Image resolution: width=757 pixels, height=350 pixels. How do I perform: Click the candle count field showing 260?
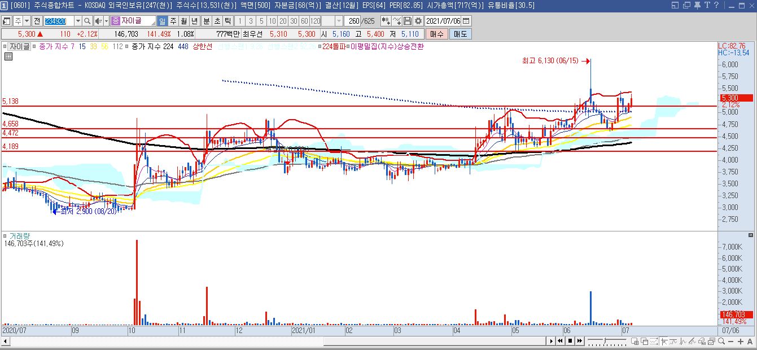[353, 21]
